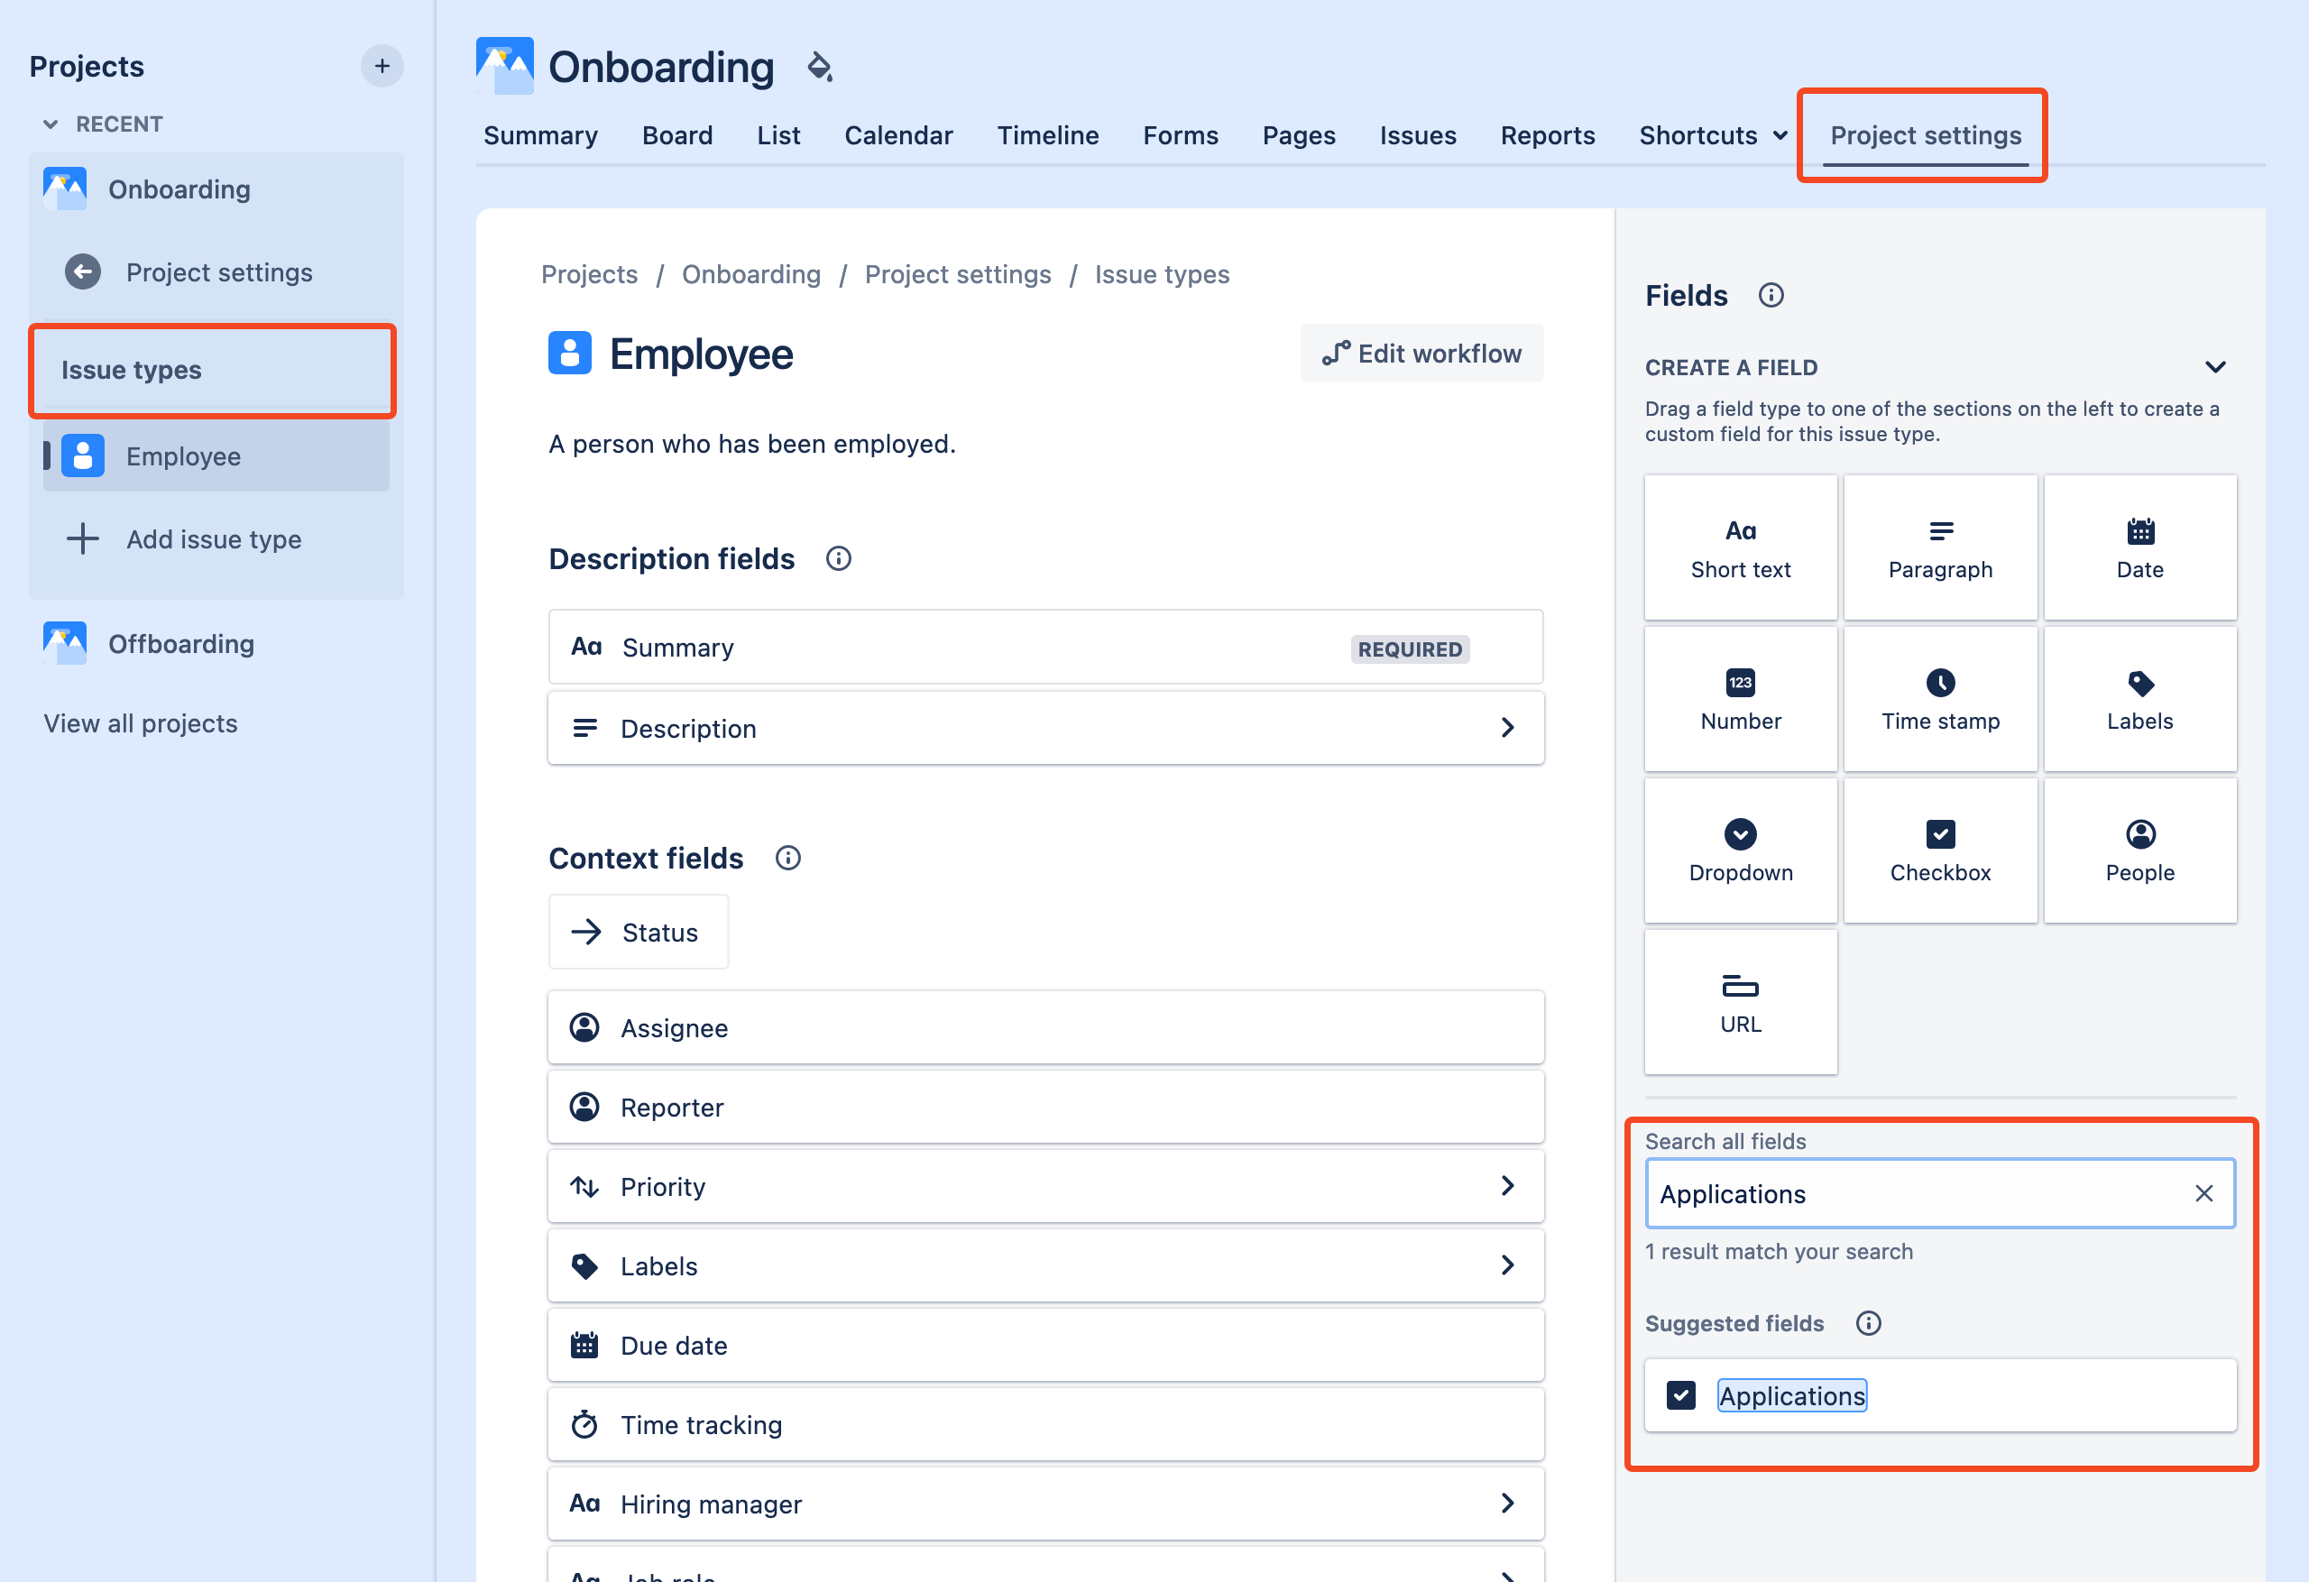Viewport: 2309px width, 1582px height.
Task: Switch to the Board tab
Action: (x=677, y=135)
